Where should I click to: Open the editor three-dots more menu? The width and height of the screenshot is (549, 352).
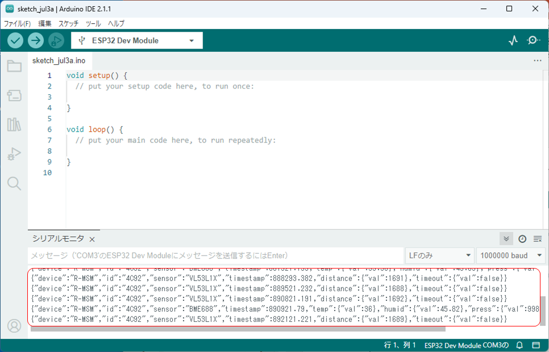(x=538, y=61)
